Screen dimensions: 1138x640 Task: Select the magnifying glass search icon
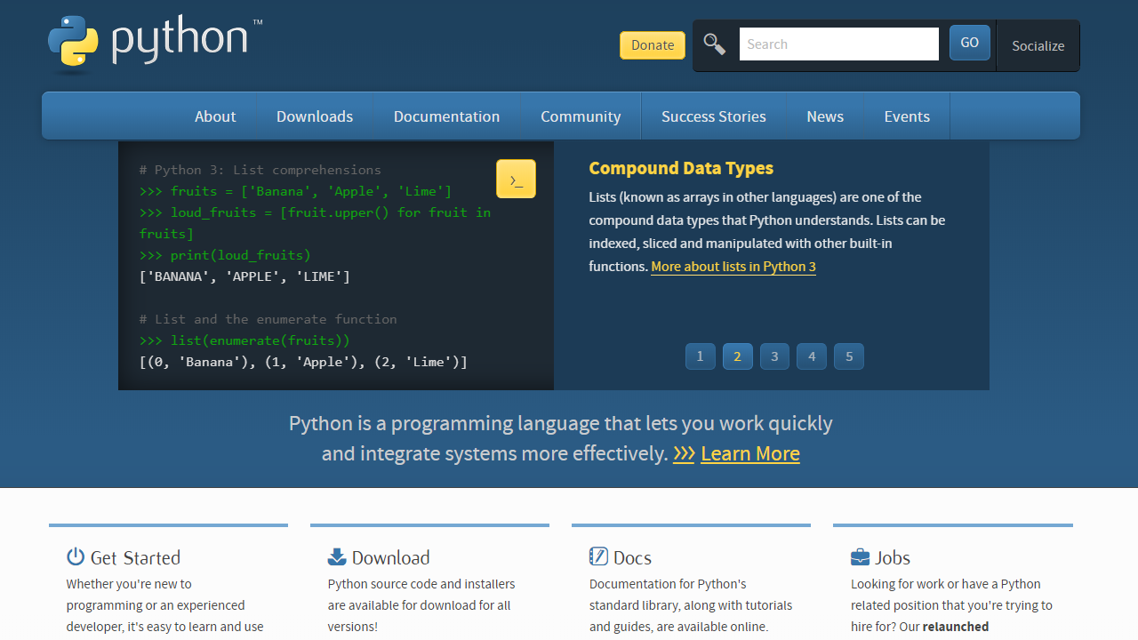(714, 44)
